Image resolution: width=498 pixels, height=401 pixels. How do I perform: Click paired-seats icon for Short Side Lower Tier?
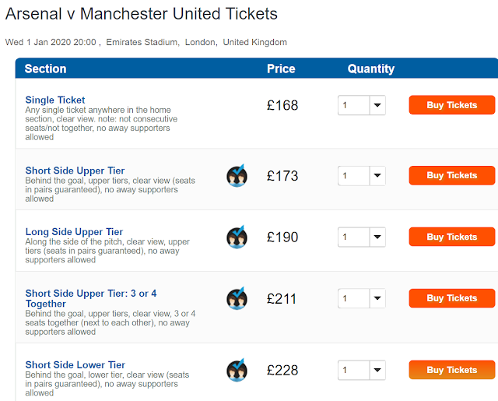pos(237,370)
